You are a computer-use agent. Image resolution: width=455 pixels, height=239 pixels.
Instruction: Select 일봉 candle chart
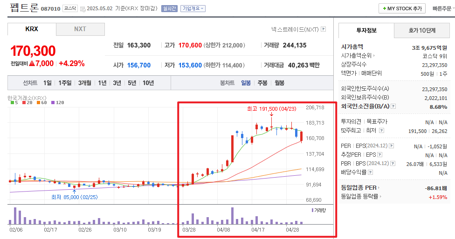click(246, 83)
